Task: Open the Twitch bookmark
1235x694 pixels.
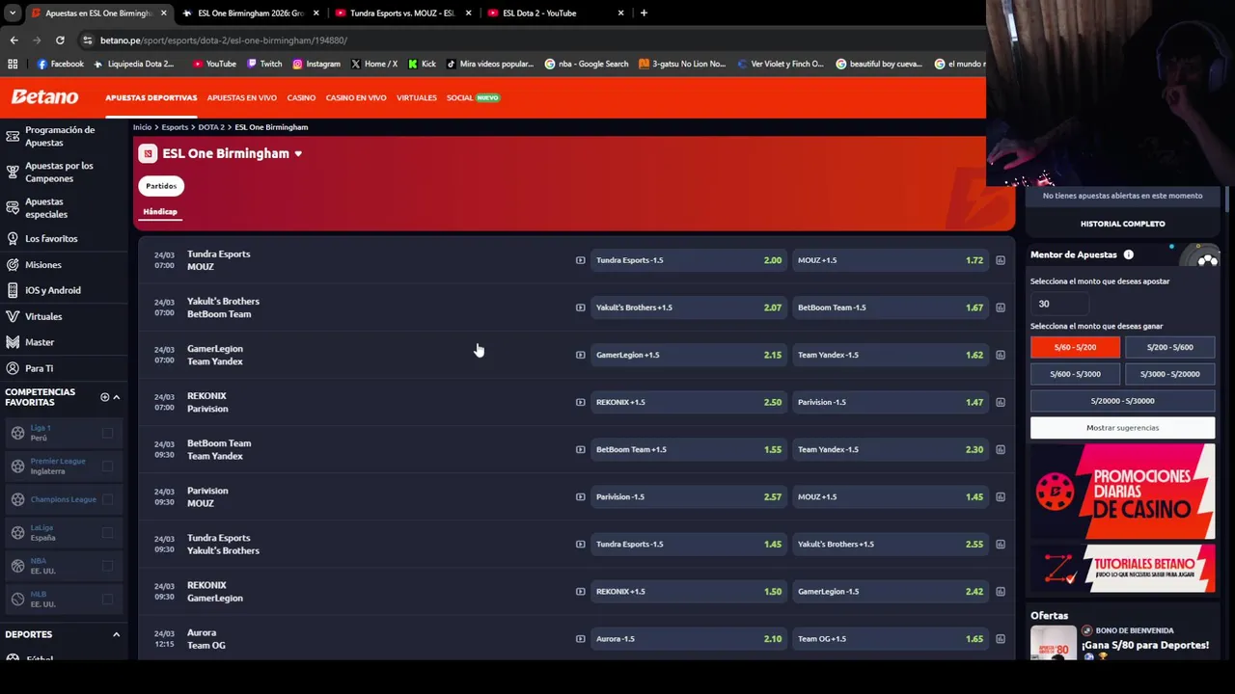Action: [x=264, y=64]
